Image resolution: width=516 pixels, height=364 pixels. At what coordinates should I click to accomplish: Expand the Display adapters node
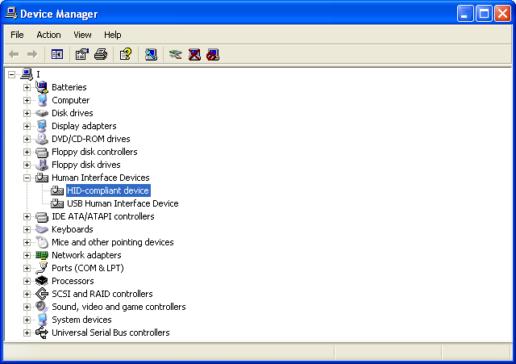point(27,126)
